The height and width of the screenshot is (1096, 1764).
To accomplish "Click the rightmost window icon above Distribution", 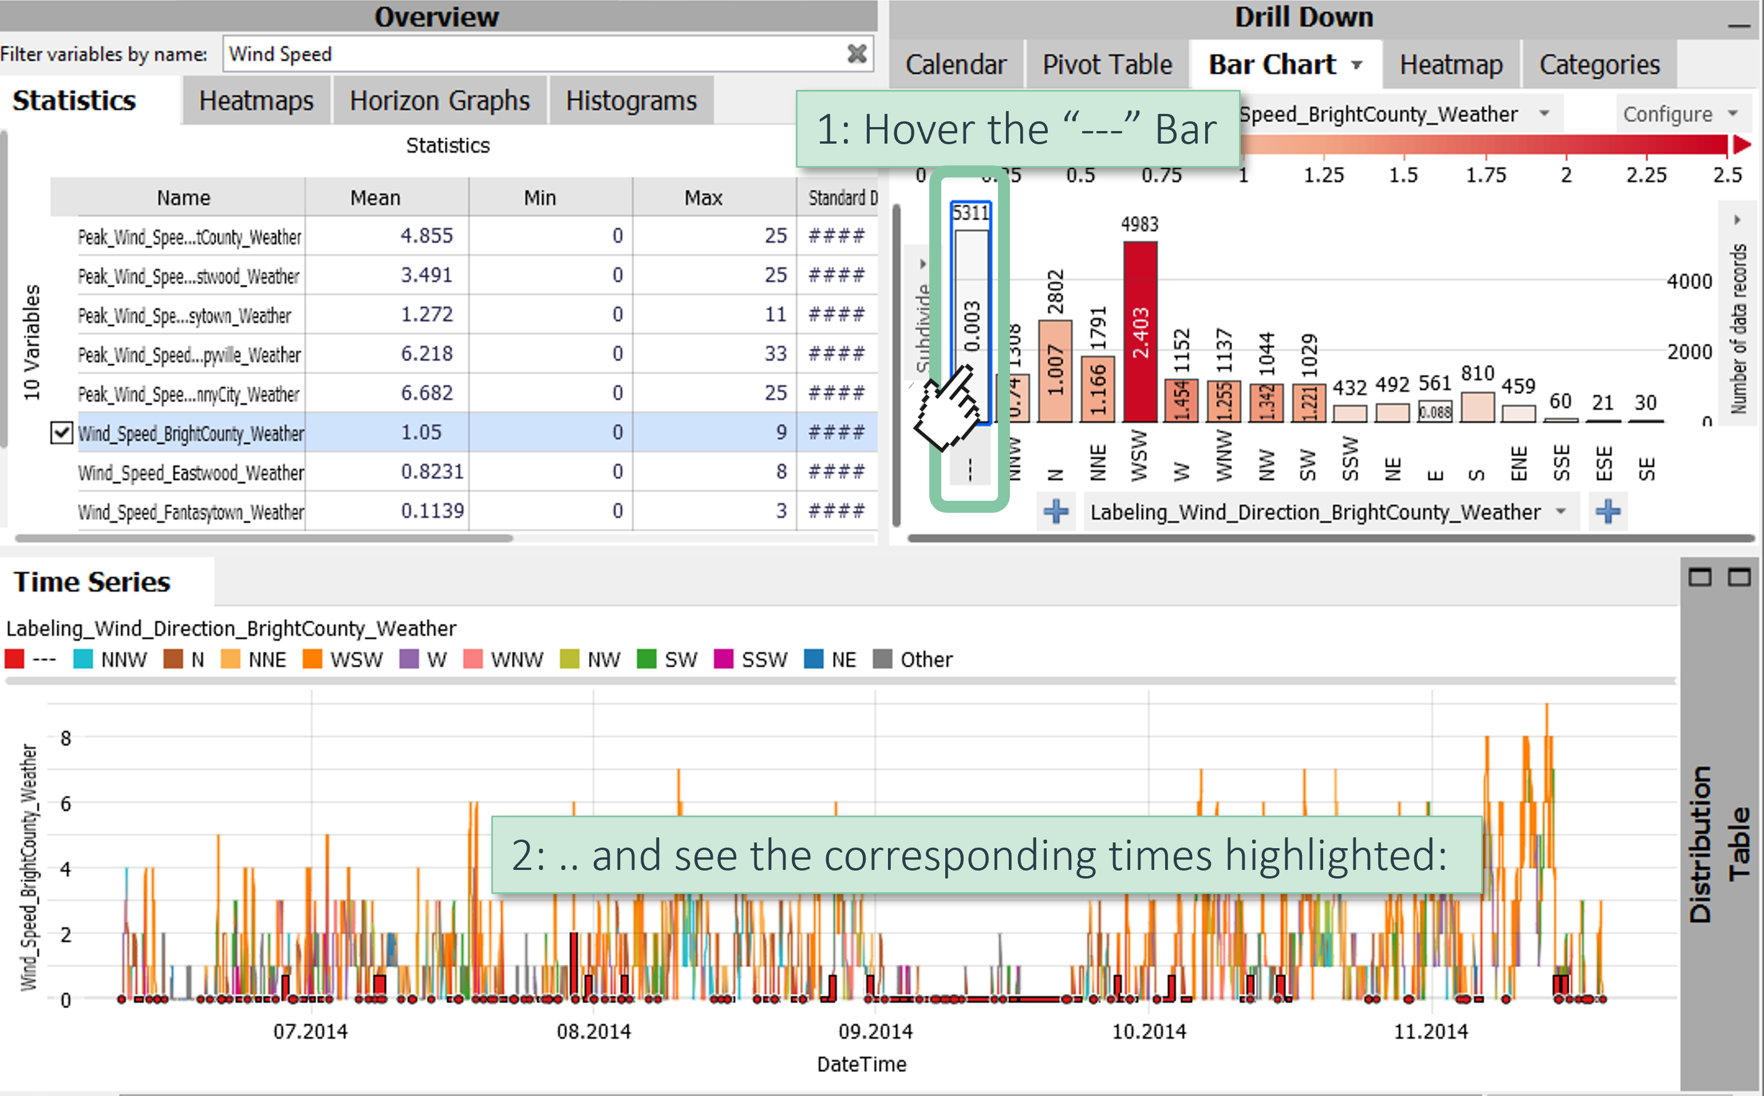I will 1739,577.
